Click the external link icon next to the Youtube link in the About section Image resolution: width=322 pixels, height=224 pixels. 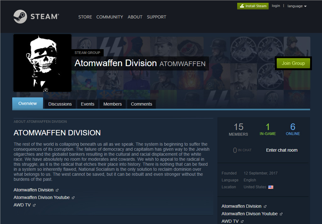click(73, 198)
